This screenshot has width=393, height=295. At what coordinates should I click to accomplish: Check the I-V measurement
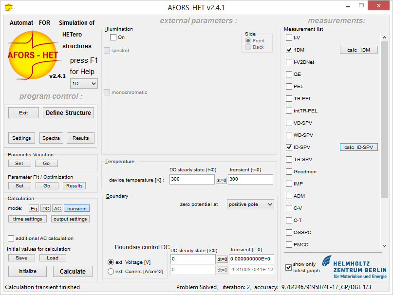coord(289,38)
